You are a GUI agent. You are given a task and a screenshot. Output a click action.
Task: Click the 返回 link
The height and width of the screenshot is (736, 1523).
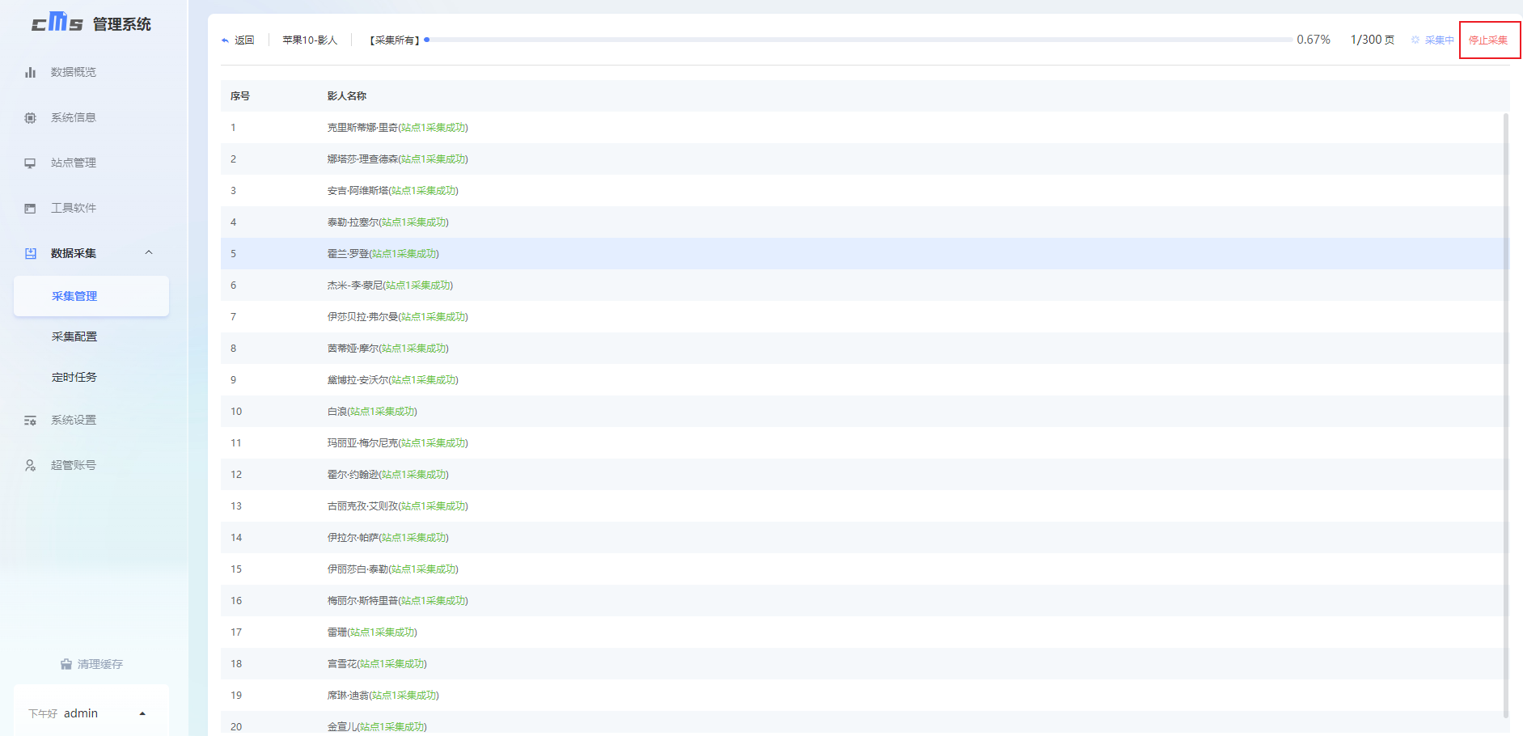tap(244, 40)
